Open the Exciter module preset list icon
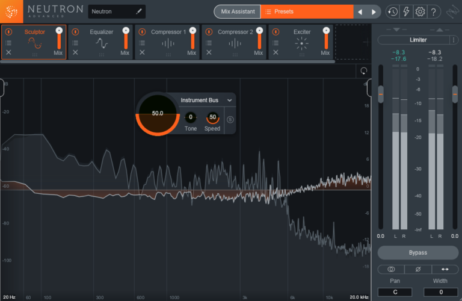Screen dimensions: 462x301 (276, 43)
